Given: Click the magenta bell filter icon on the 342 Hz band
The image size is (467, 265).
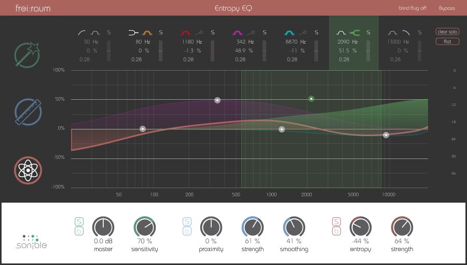Looking at the screenshot, I should point(238,33).
